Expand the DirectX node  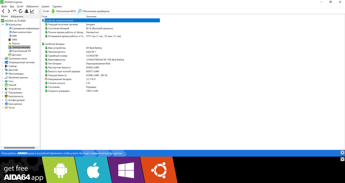pyautogui.click(x=3, y=85)
